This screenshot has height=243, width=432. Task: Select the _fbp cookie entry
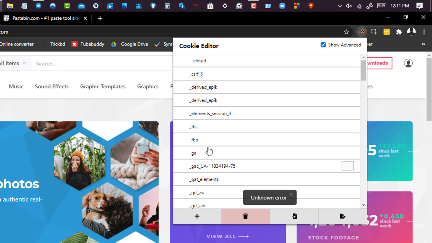(194, 140)
